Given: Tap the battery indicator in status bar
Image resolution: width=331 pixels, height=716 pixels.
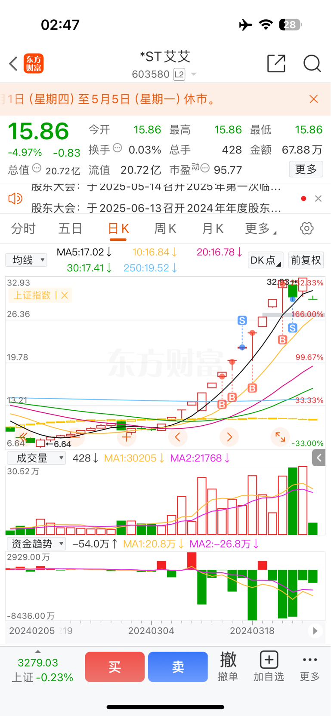Looking at the screenshot, I should (291, 25).
